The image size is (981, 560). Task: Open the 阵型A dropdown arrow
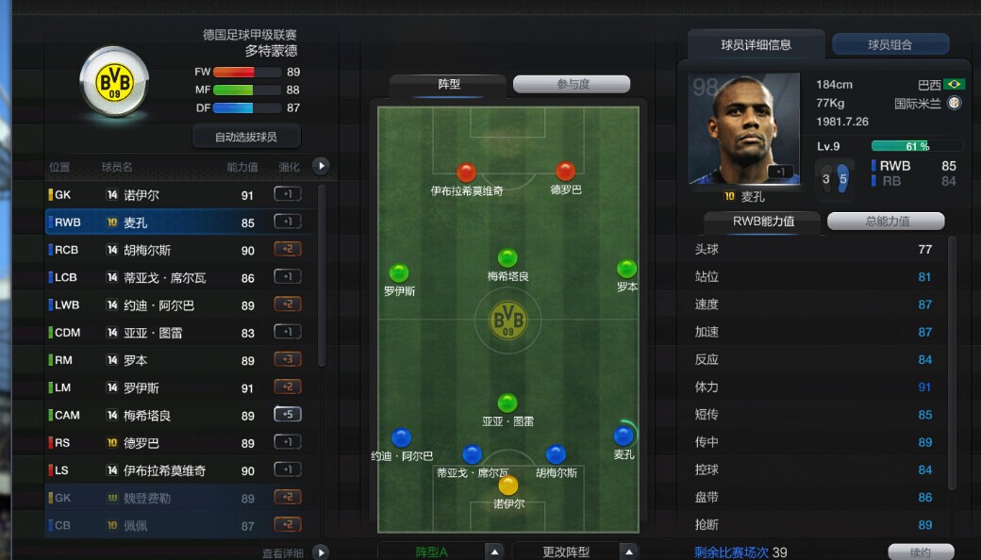pos(494,552)
